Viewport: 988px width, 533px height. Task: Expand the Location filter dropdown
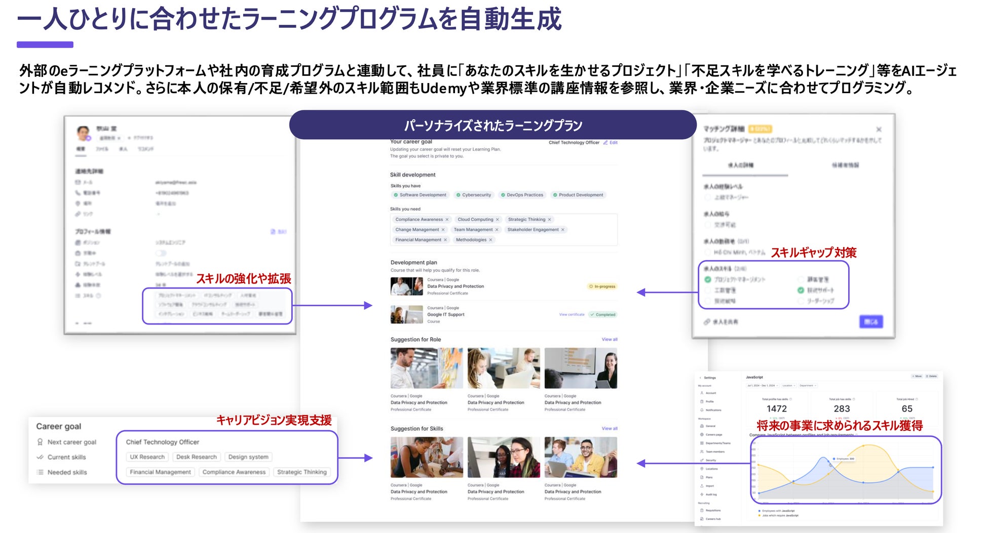click(788, 386)
